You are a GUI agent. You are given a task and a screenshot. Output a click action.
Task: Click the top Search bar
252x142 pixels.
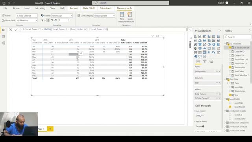point(130,3)
